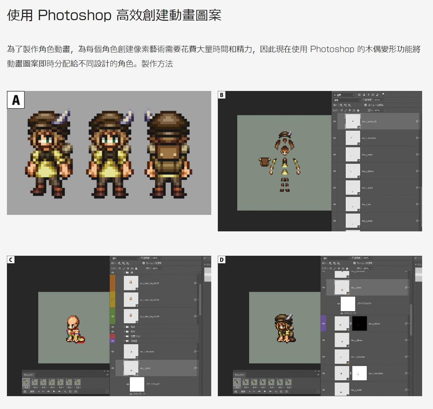Select type layer filter T icon, figure B
This screenshot has width=433, height=409.
tap(368, 95)
